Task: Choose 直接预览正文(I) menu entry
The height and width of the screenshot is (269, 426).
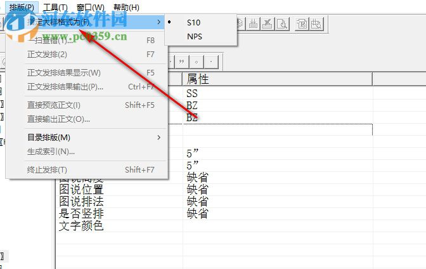Action: (x=86, y=105)
